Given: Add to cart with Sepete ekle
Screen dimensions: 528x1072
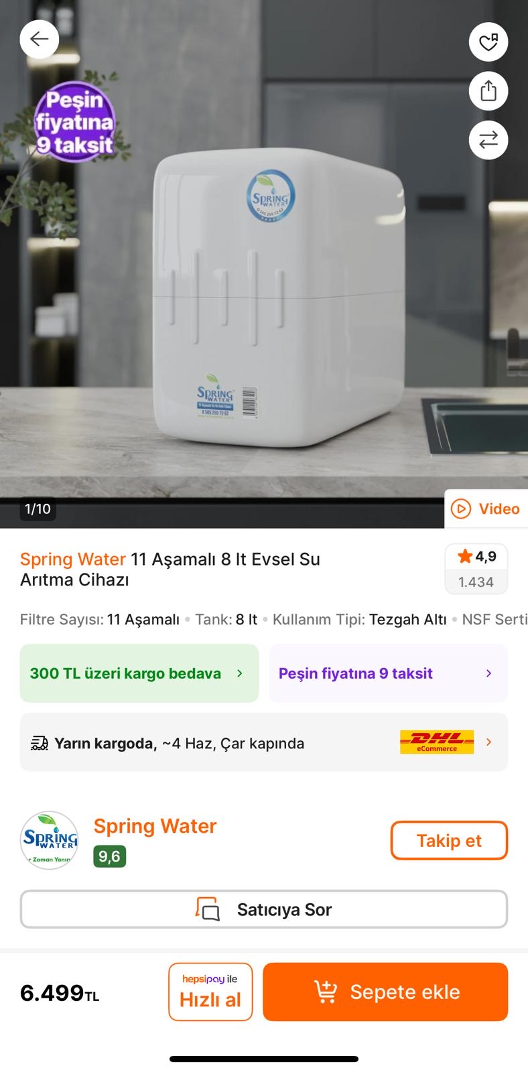Looking at the screenshot, I should [385, 992].
